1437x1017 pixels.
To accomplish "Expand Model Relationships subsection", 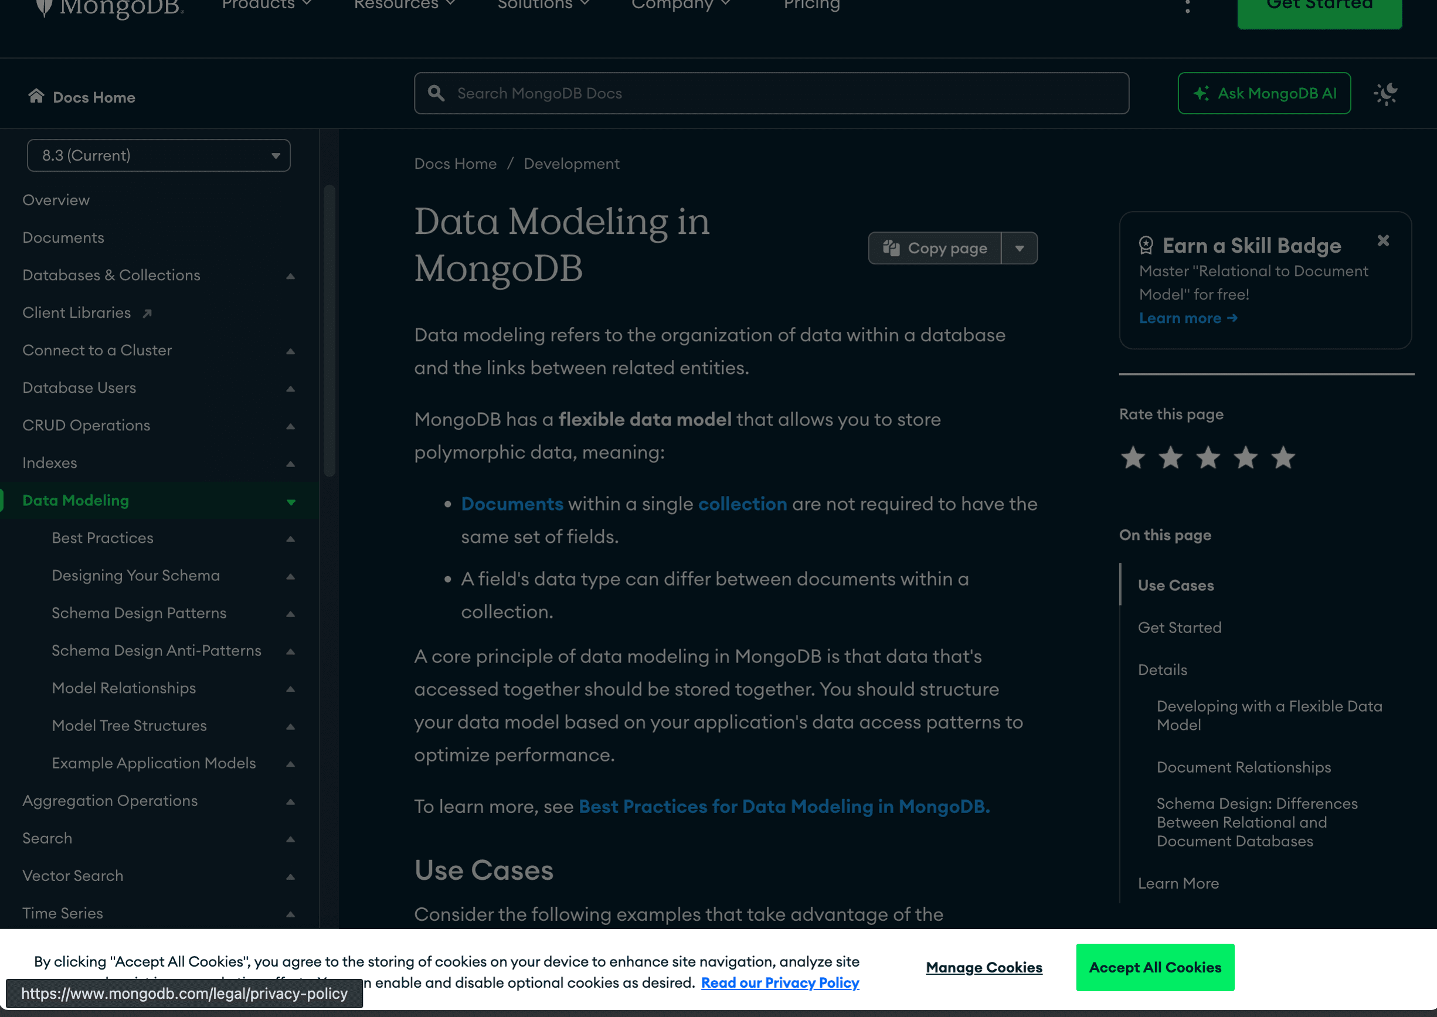I will (291, 689).
